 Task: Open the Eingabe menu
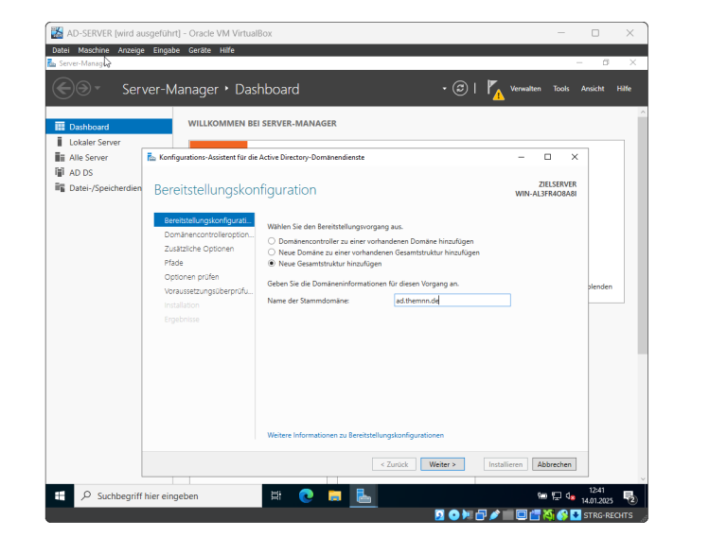pyautogui.click(x=167, y=50)
